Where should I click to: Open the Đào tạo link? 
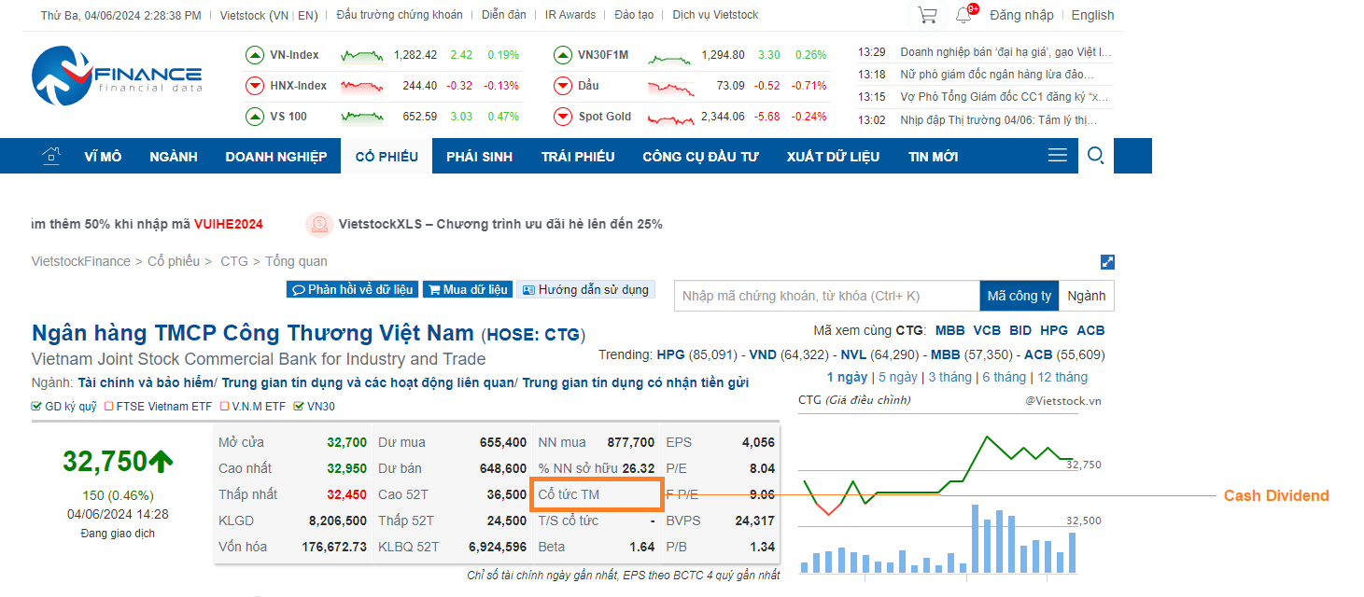pos(634,15)
